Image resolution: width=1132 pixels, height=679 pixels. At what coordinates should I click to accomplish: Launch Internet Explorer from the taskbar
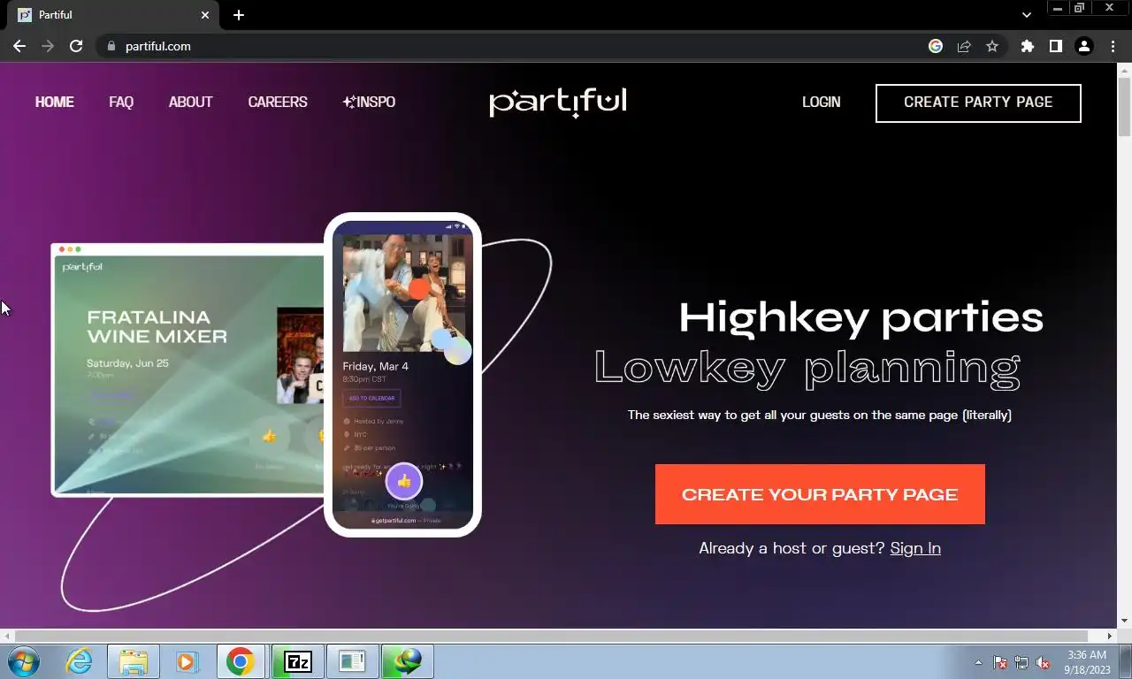[79, 661]
